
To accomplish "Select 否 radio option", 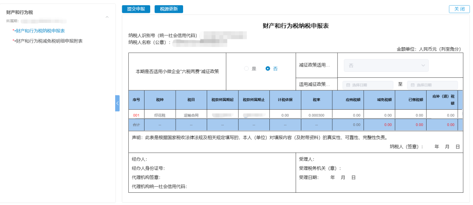I will coord(272,69).
